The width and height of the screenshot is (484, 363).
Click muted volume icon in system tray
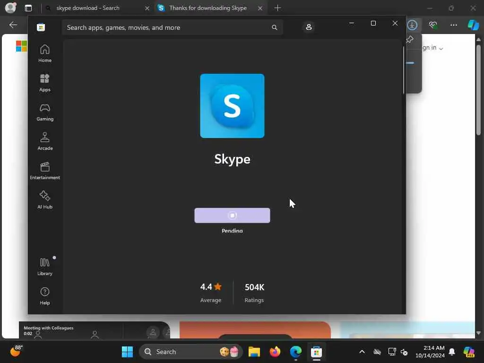click(x=404, y=352)
